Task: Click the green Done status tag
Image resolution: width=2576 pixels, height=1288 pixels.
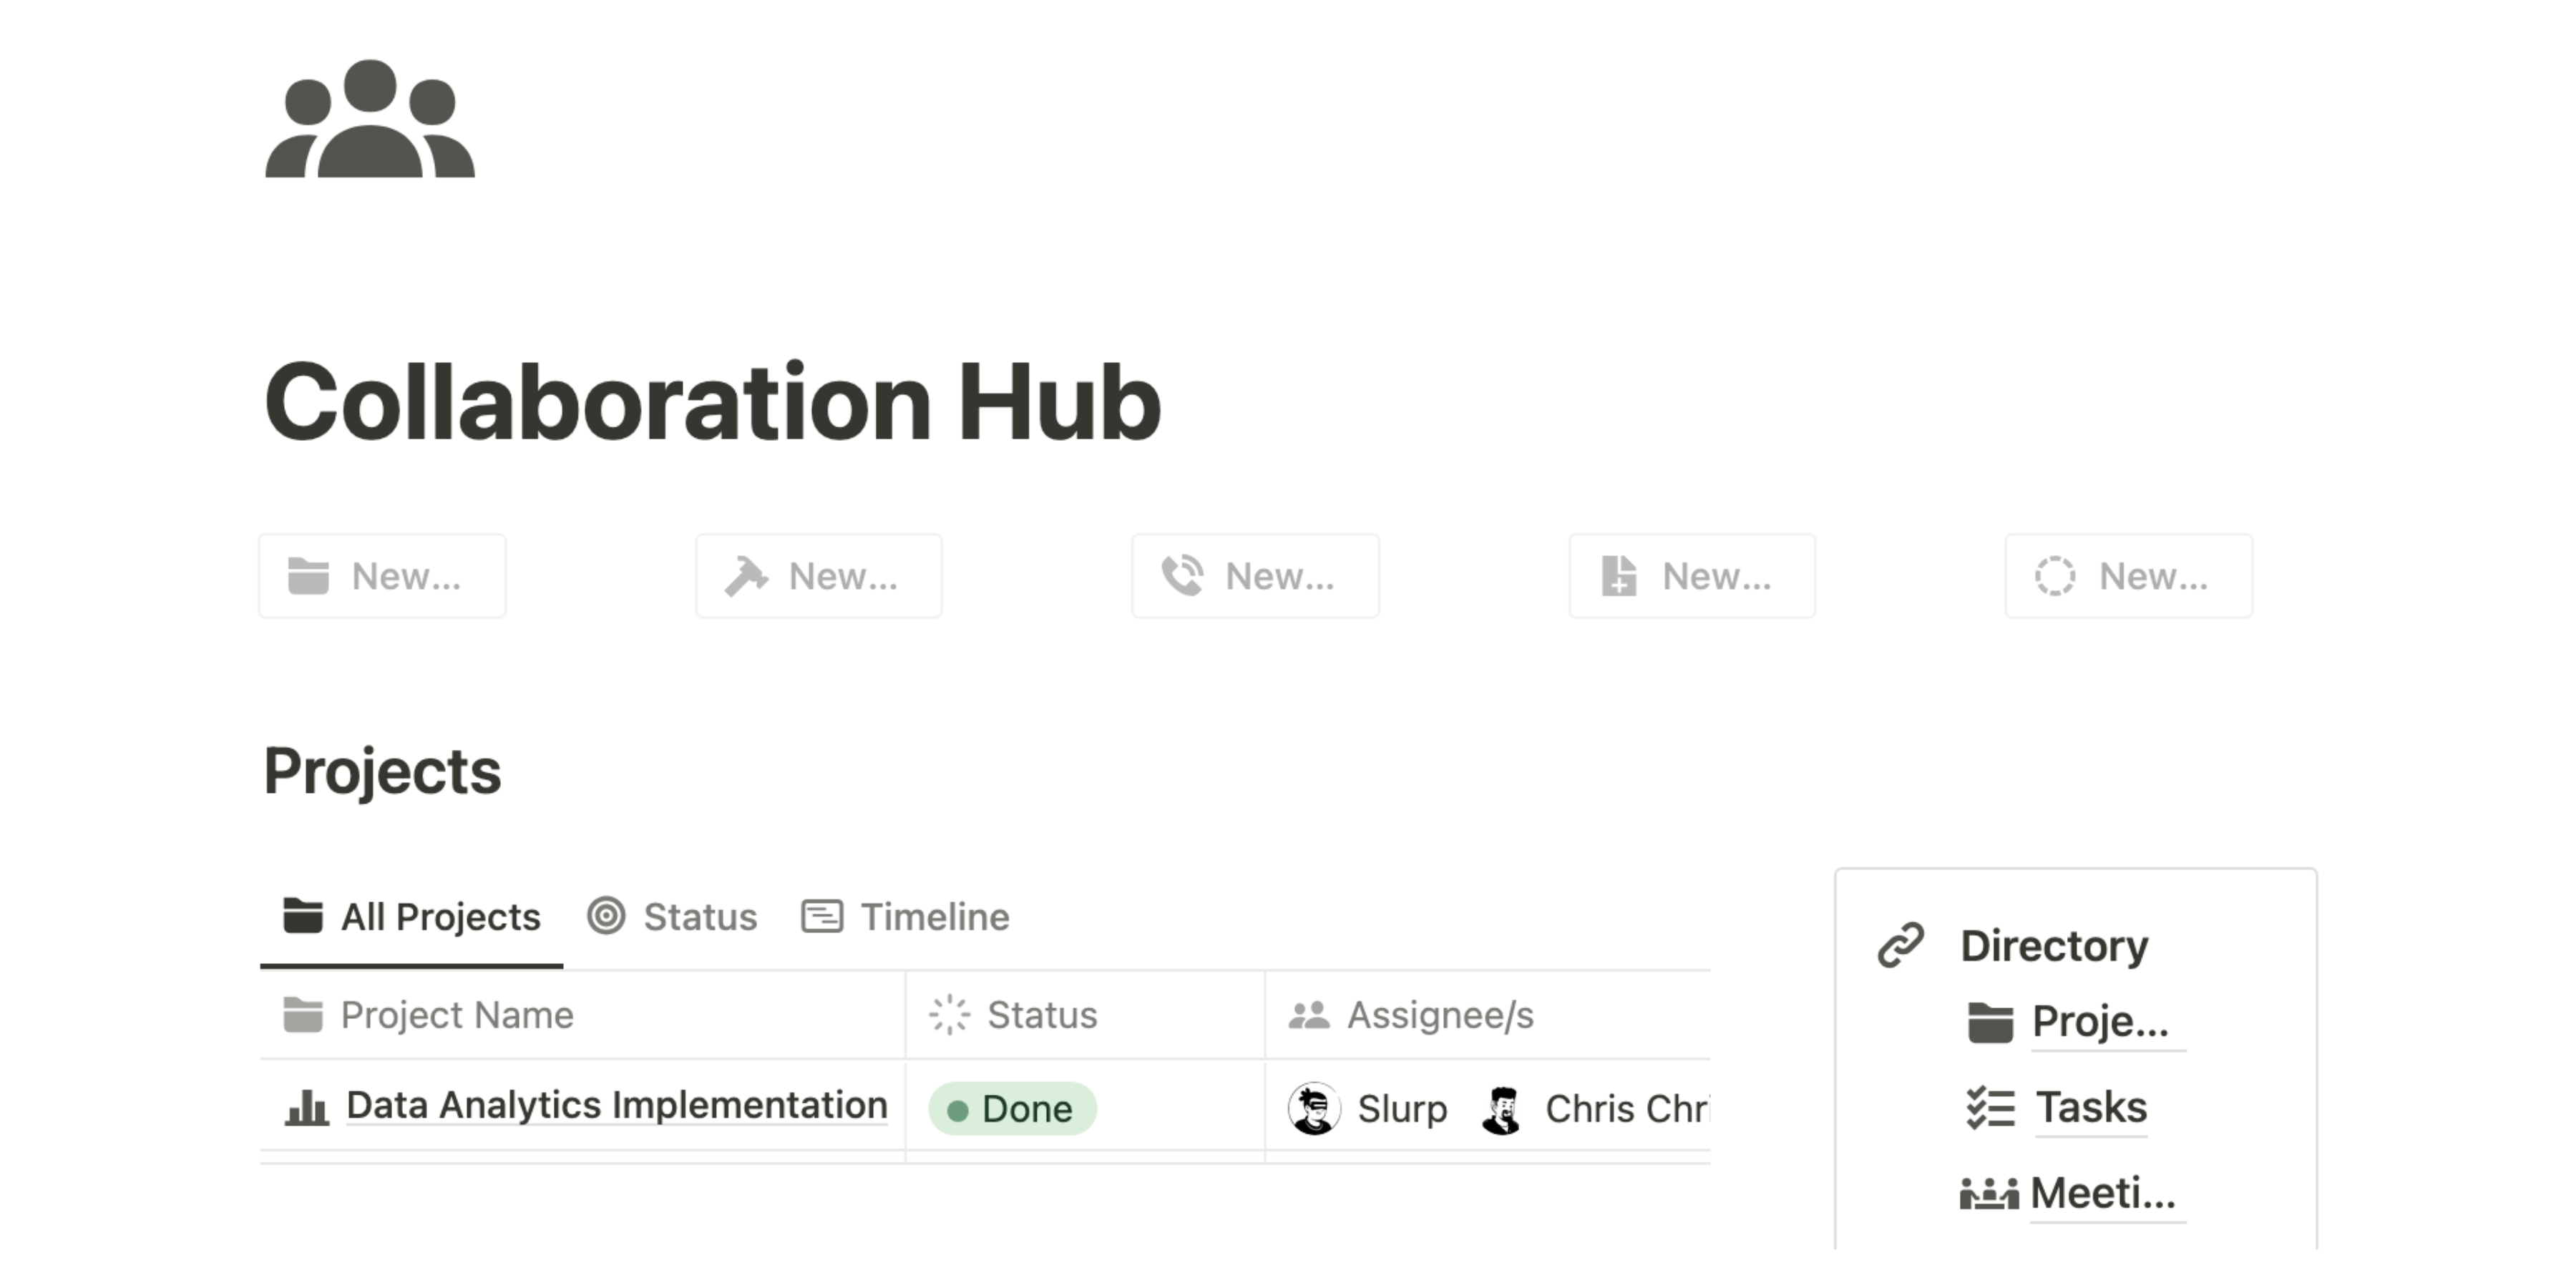Action: [x=1012, y=1109]
